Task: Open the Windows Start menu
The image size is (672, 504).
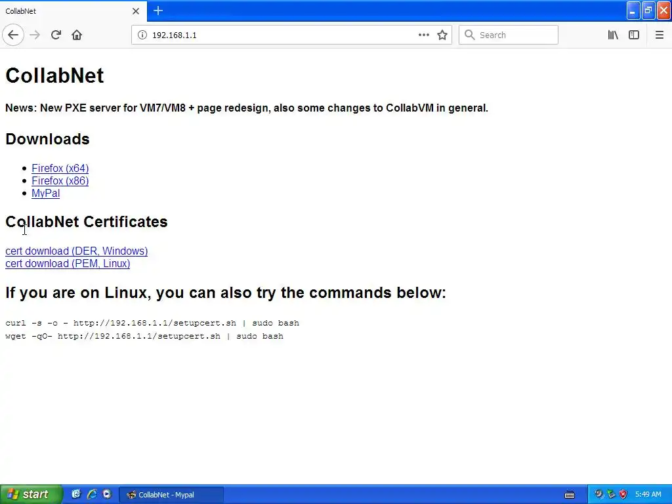Action: [31, 494]
